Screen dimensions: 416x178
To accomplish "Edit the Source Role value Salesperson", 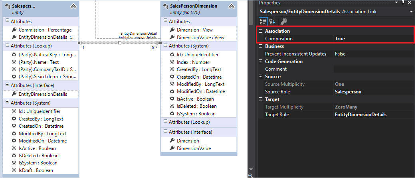I will pyautogui.click(x=348, y=92).
